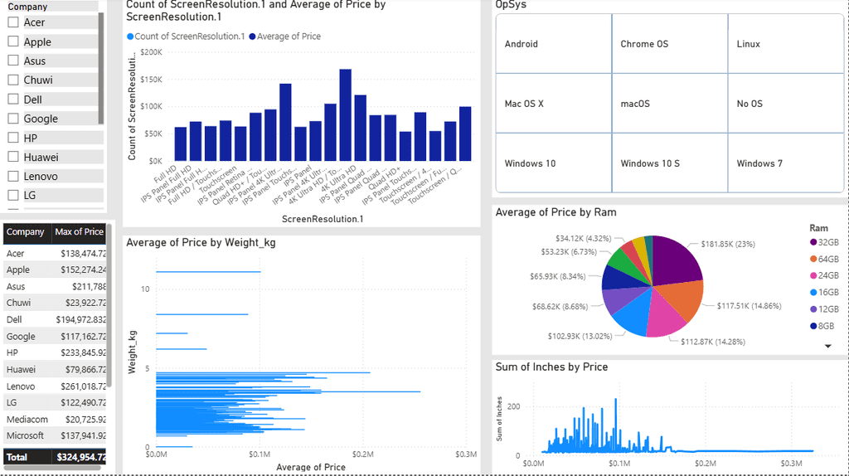Sort table by Max of Price header
Viewport: 849px width, 476px height.
[79, 231]
